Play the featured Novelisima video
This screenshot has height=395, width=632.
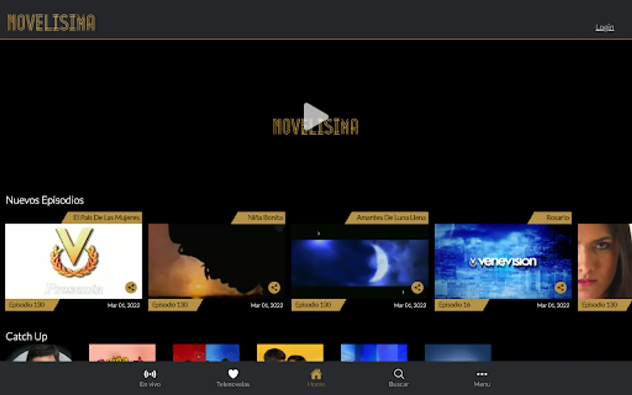click(316, 117)
